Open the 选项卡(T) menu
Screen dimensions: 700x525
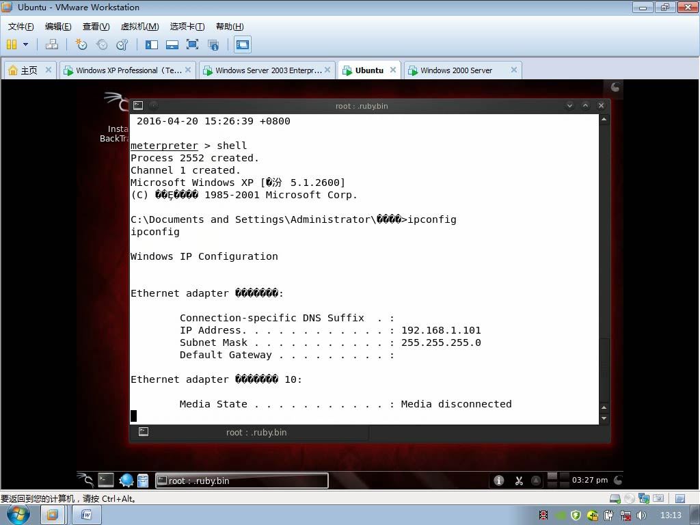click(x=187, y=27)
